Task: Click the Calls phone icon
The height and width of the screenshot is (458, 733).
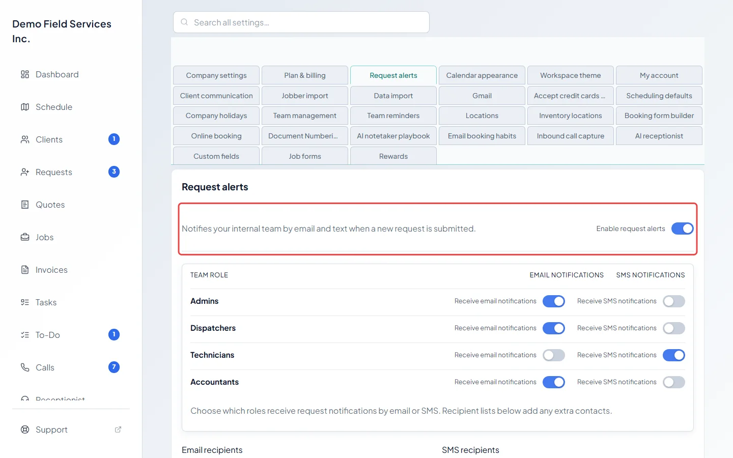Action: (25, 367)
